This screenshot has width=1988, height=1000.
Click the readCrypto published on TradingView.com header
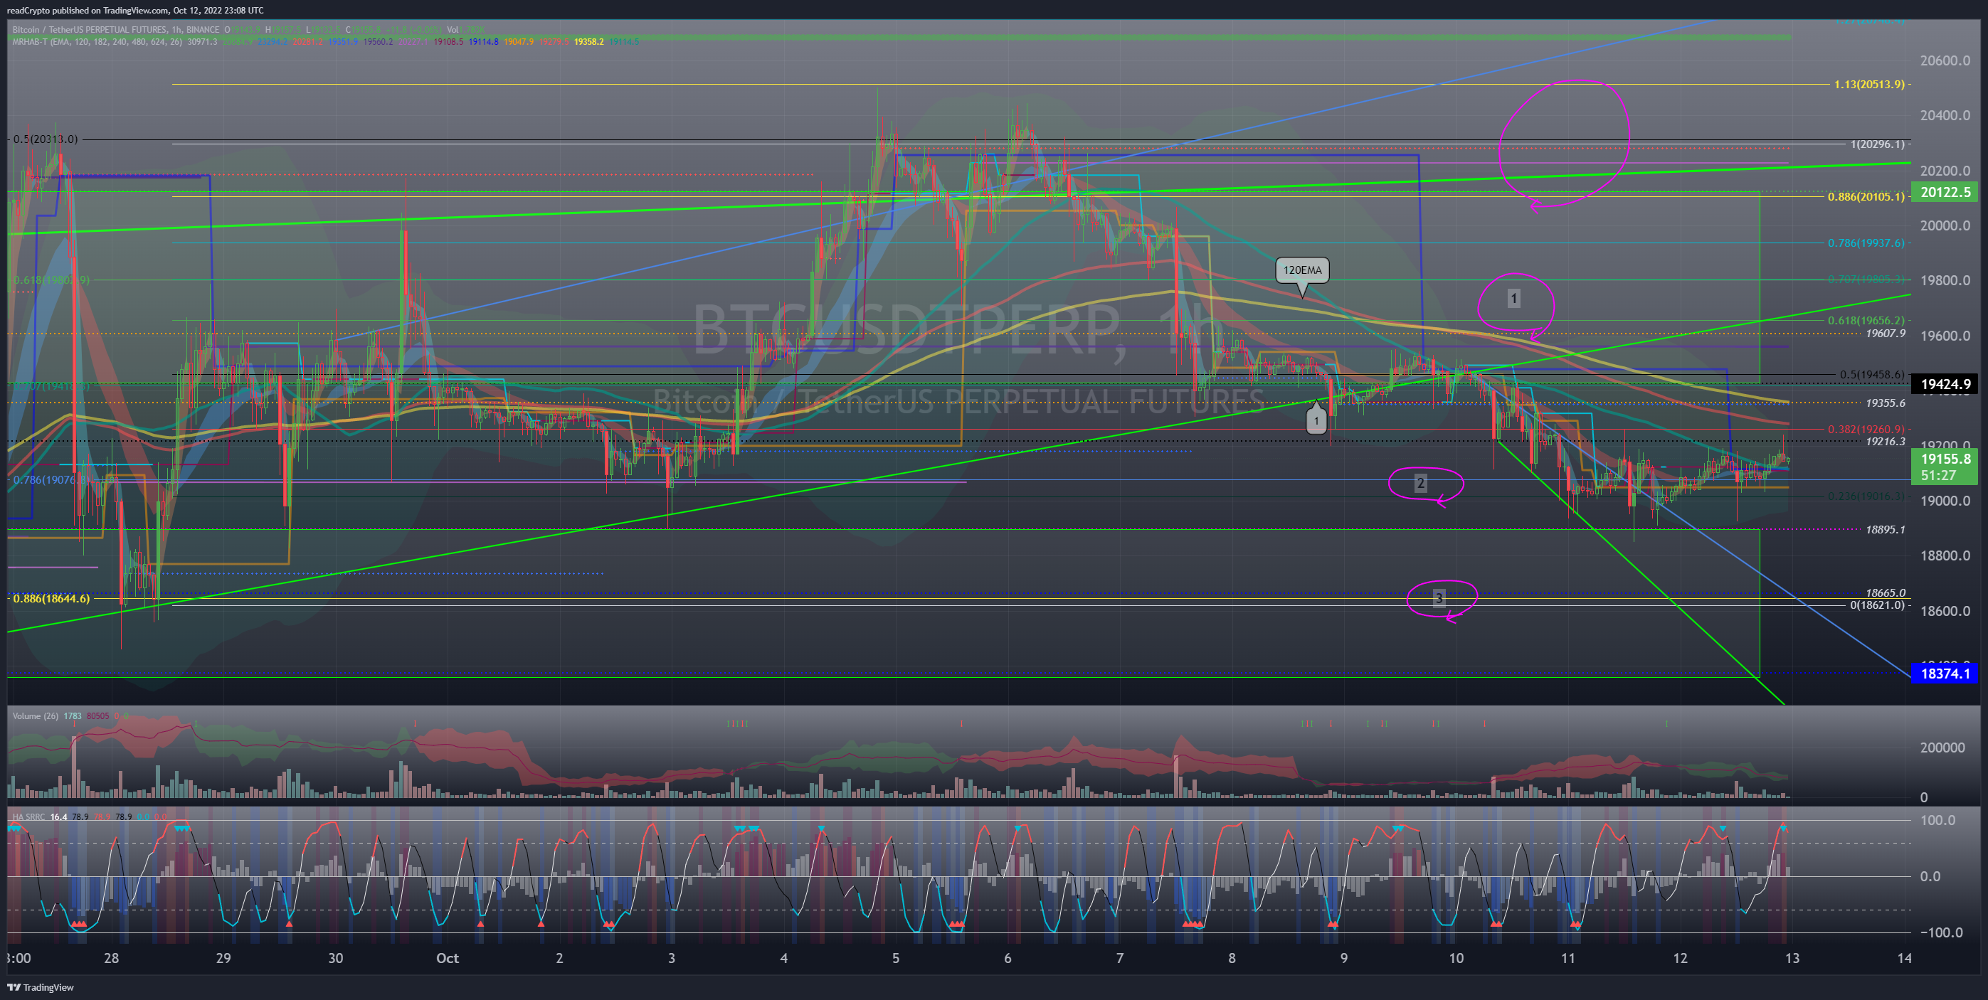[135, 10]
